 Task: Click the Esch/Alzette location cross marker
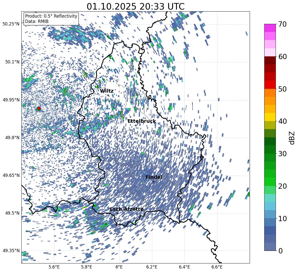click(x=118, y=213)
